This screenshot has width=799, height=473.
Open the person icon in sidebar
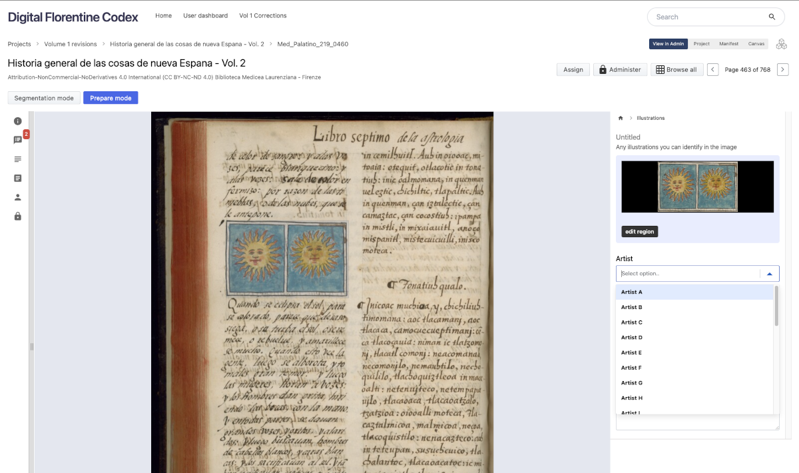coord(18,197)
